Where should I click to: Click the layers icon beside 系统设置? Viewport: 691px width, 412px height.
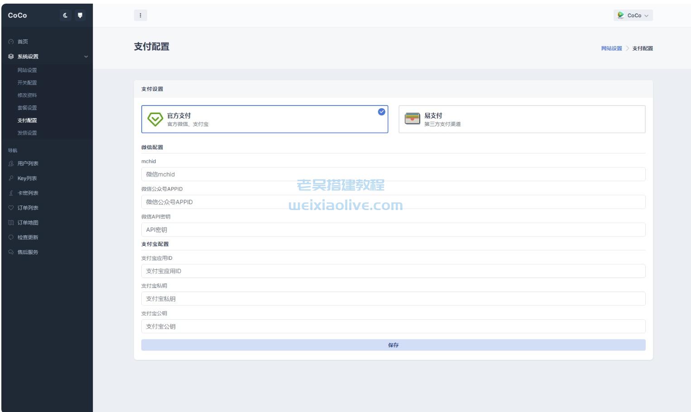coord(11,57)
